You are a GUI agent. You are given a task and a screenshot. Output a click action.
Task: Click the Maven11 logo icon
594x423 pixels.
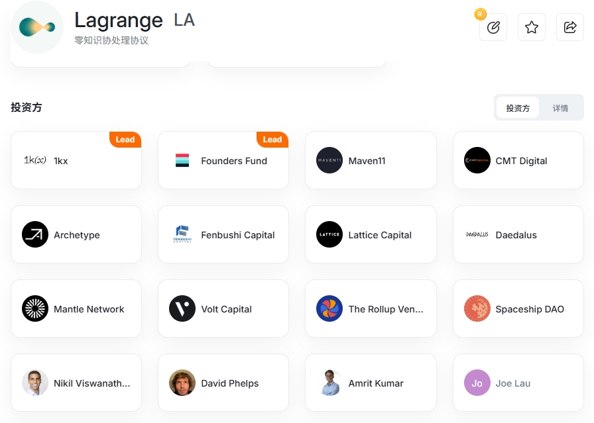click(x=329, y=160)
